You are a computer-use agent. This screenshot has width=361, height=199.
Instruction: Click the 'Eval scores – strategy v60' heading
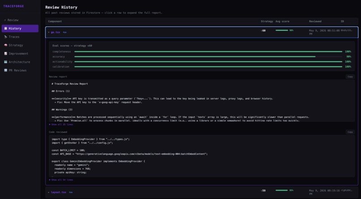click(72, 46)
